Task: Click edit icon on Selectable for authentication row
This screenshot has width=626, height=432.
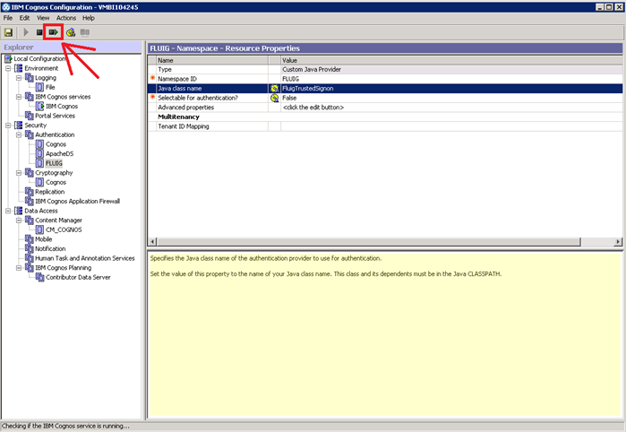Action: 274,98
